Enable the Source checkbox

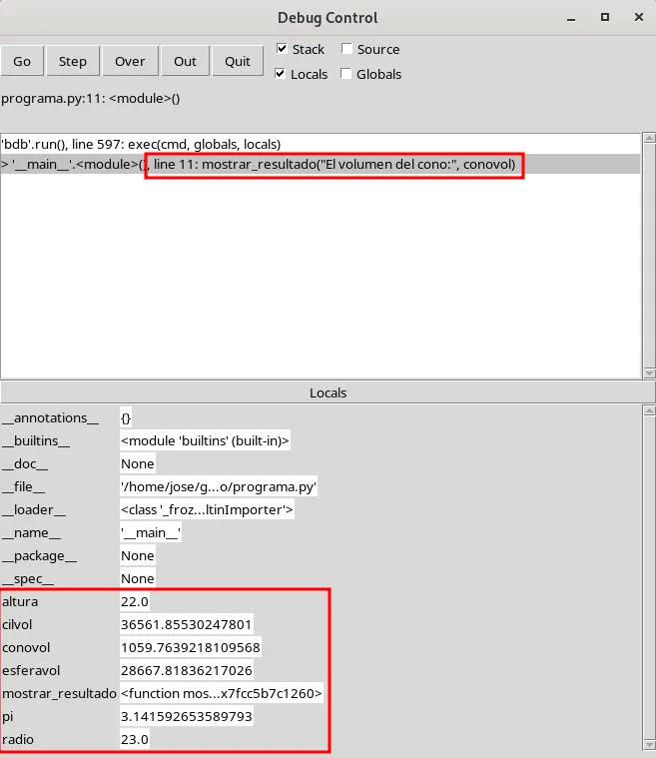[x=346, y=48]
